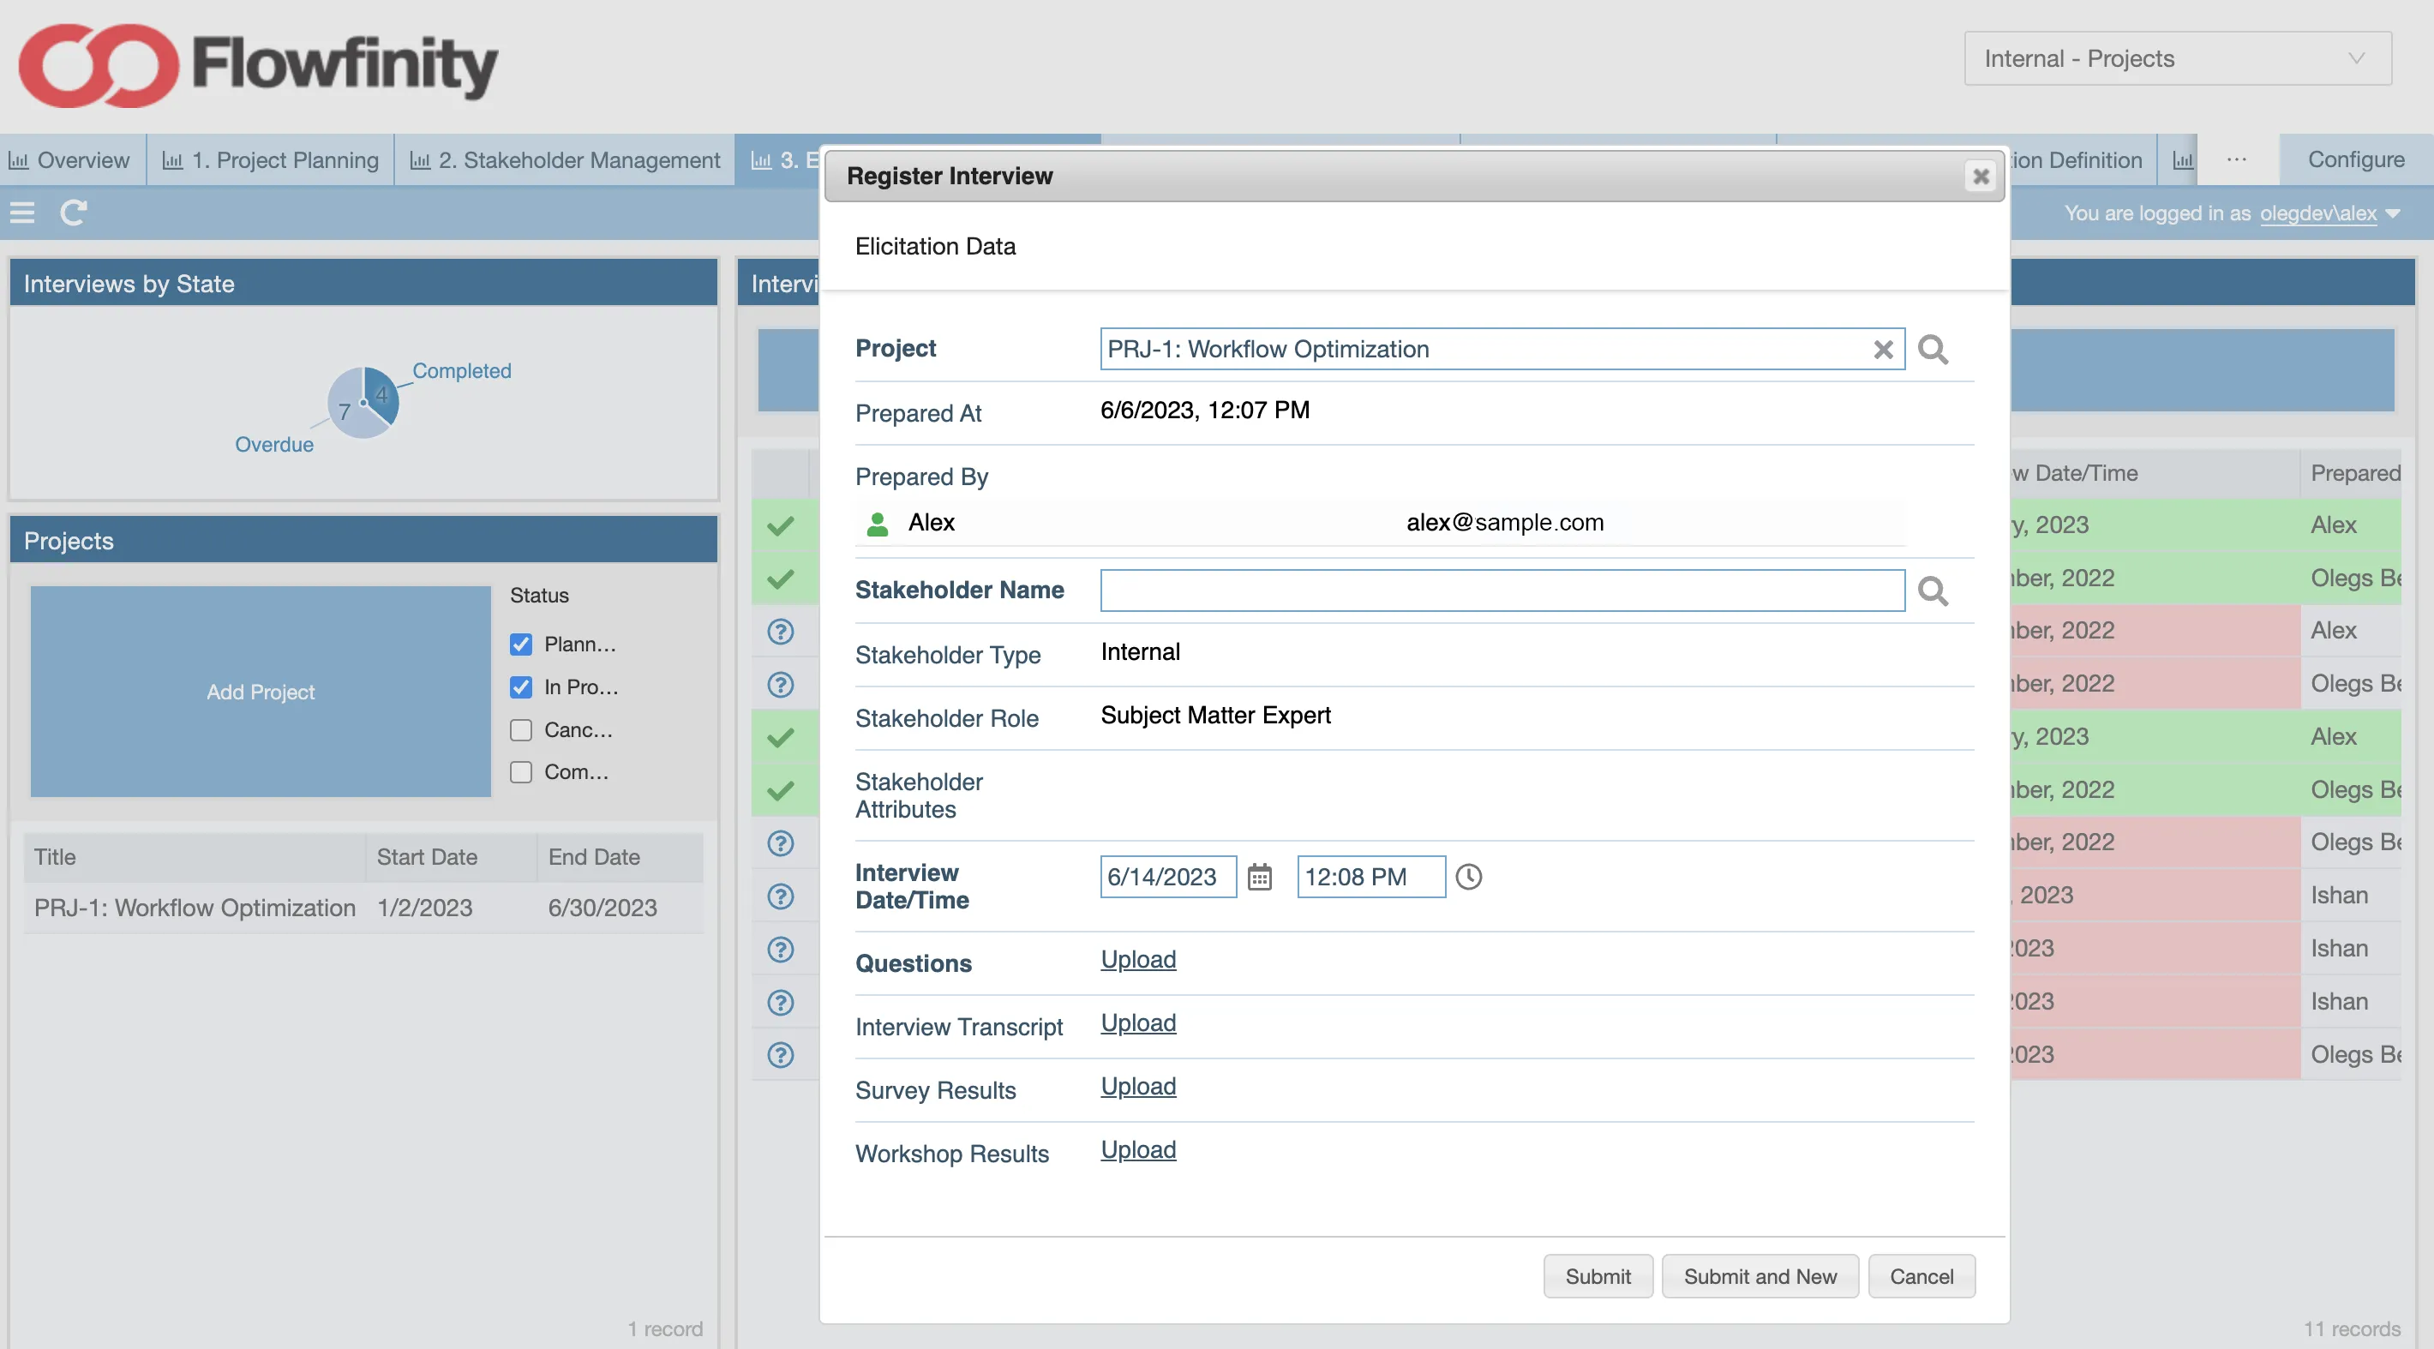Open the clock picker for Interview Time
2434x1349 pixels.
tap(1468, 877)
